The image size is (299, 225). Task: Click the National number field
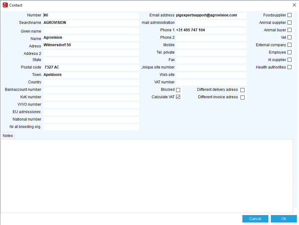coord(91,120)
